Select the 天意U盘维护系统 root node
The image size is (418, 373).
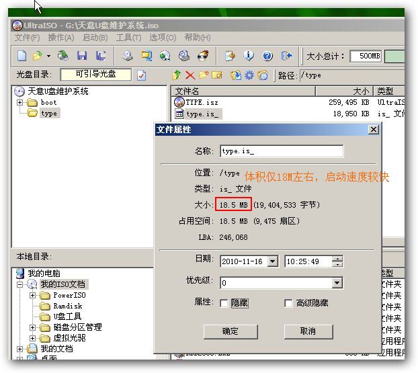tap(58, 91)
